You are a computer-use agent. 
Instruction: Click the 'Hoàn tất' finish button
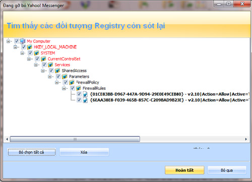[x=184, y=170]
